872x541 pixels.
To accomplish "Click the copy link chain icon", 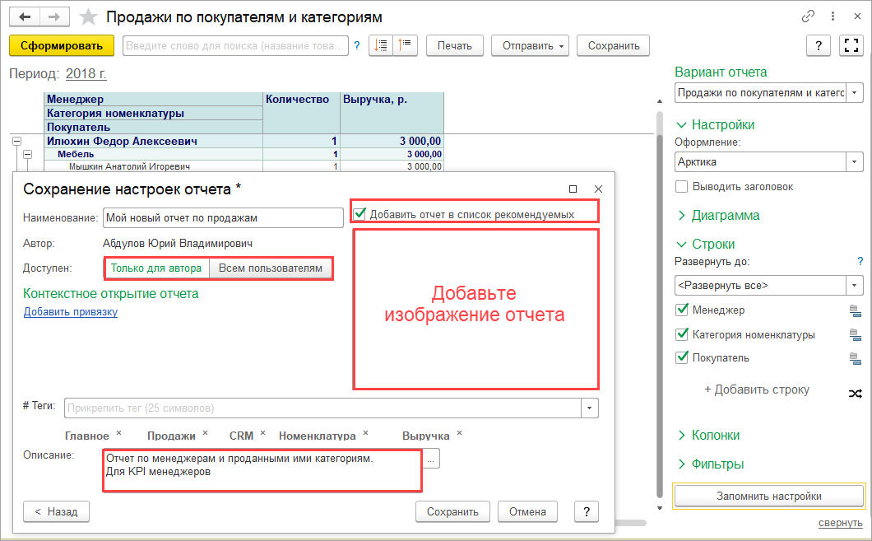I will 808,16.
